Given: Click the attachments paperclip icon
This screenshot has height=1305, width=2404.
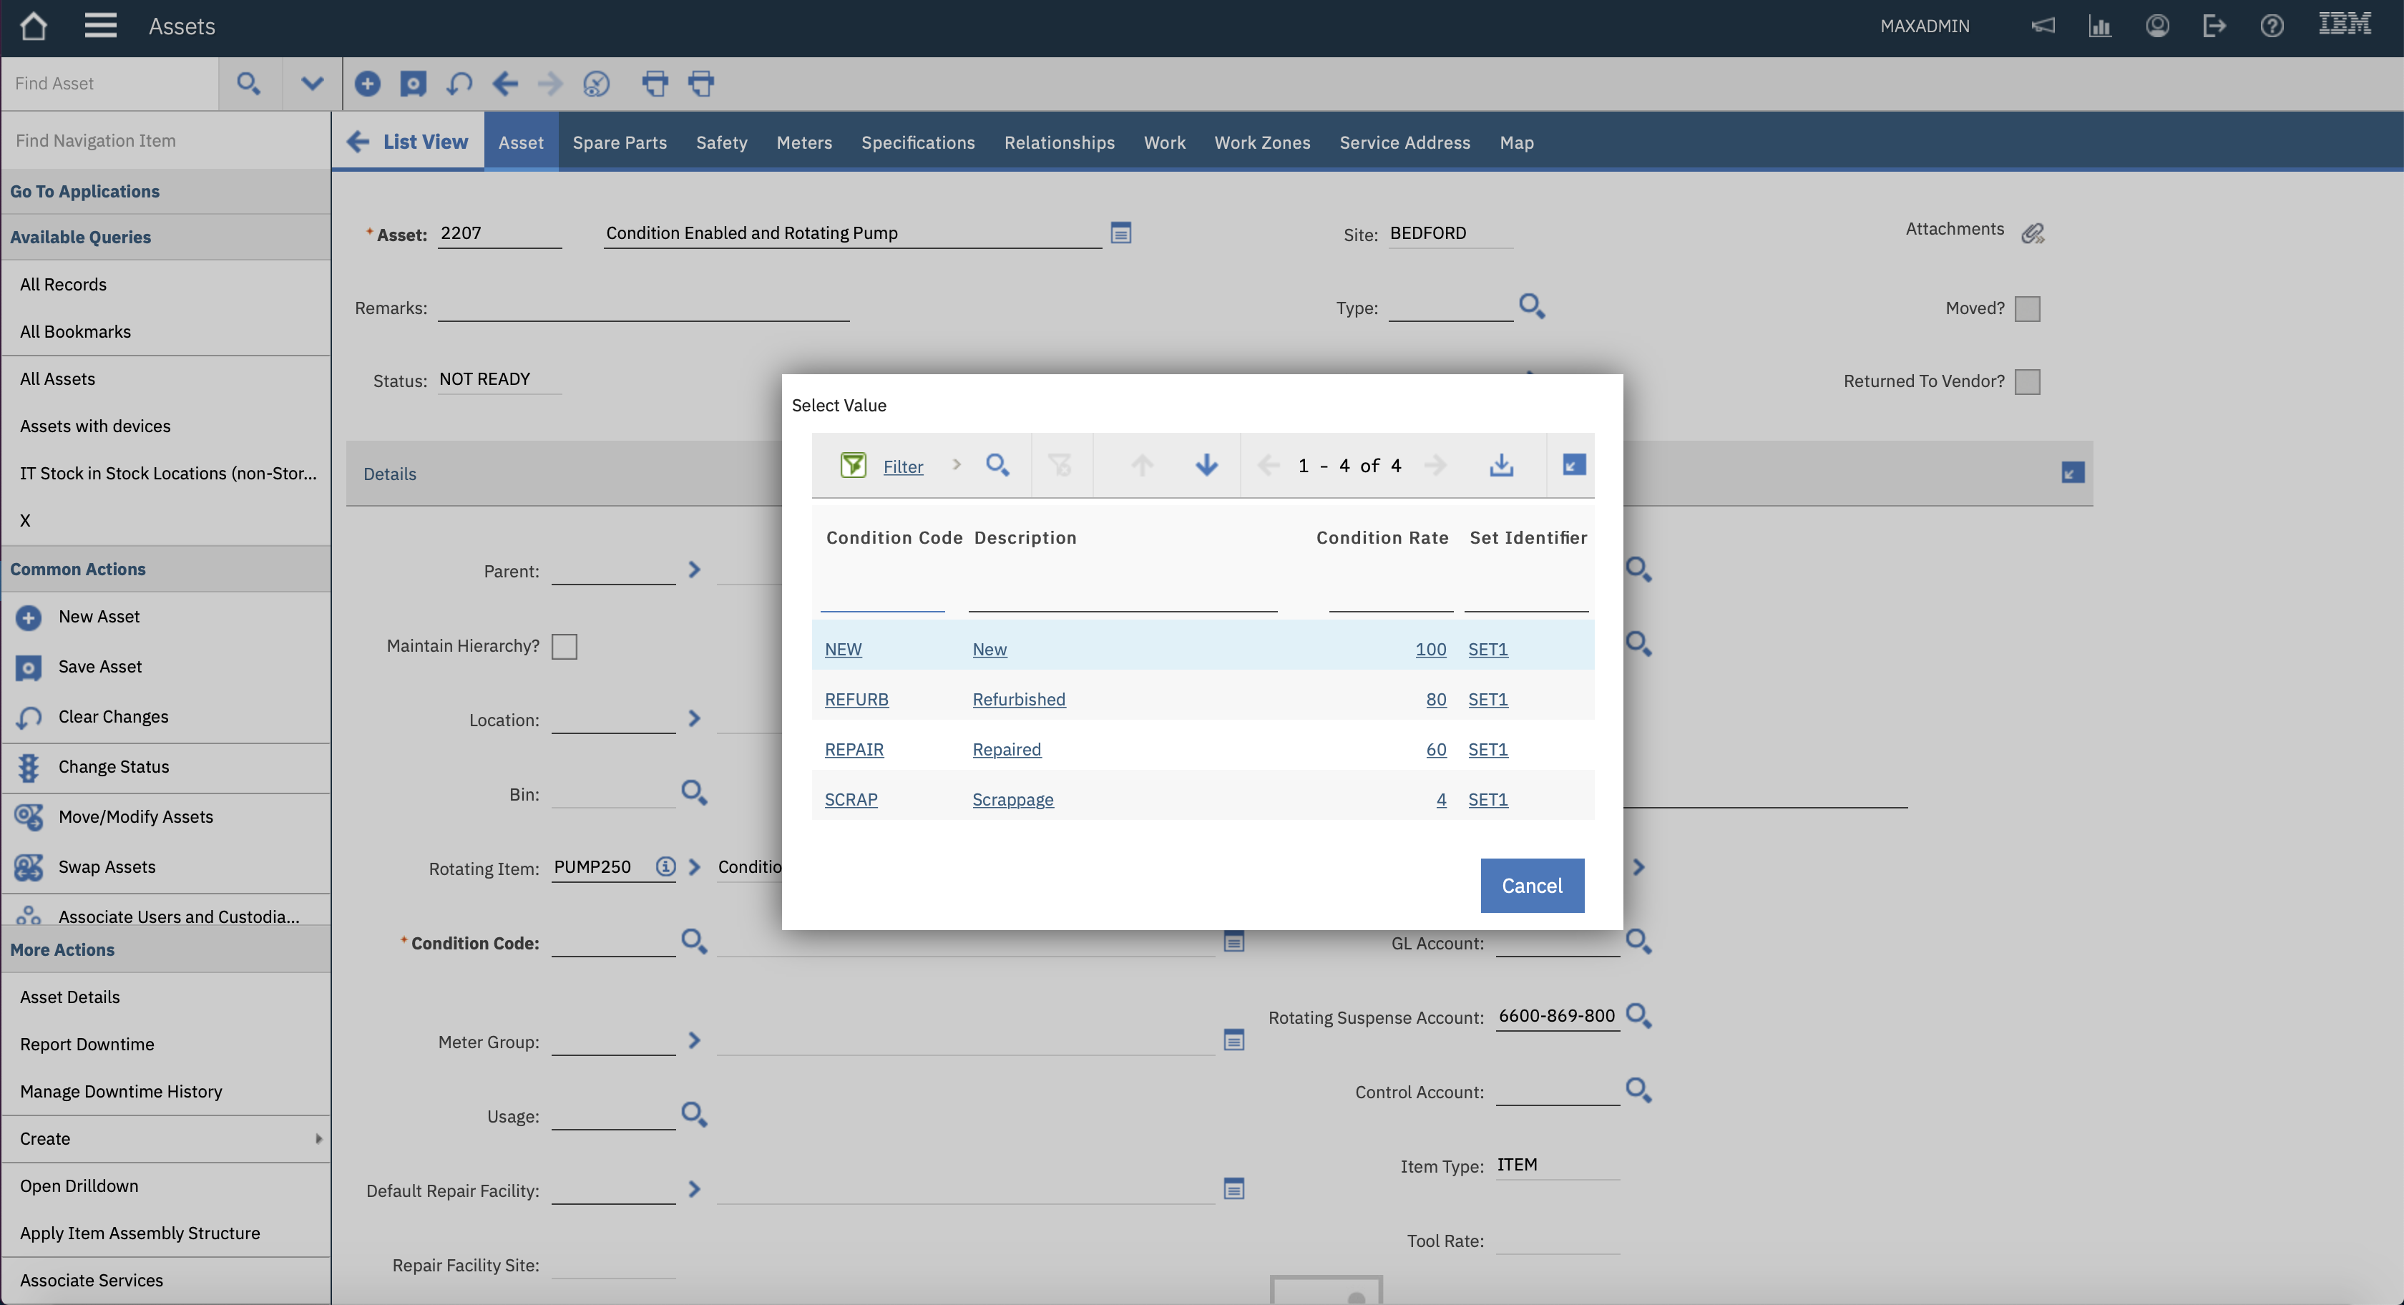Looking at the screenshot, I should [2033, 233].
